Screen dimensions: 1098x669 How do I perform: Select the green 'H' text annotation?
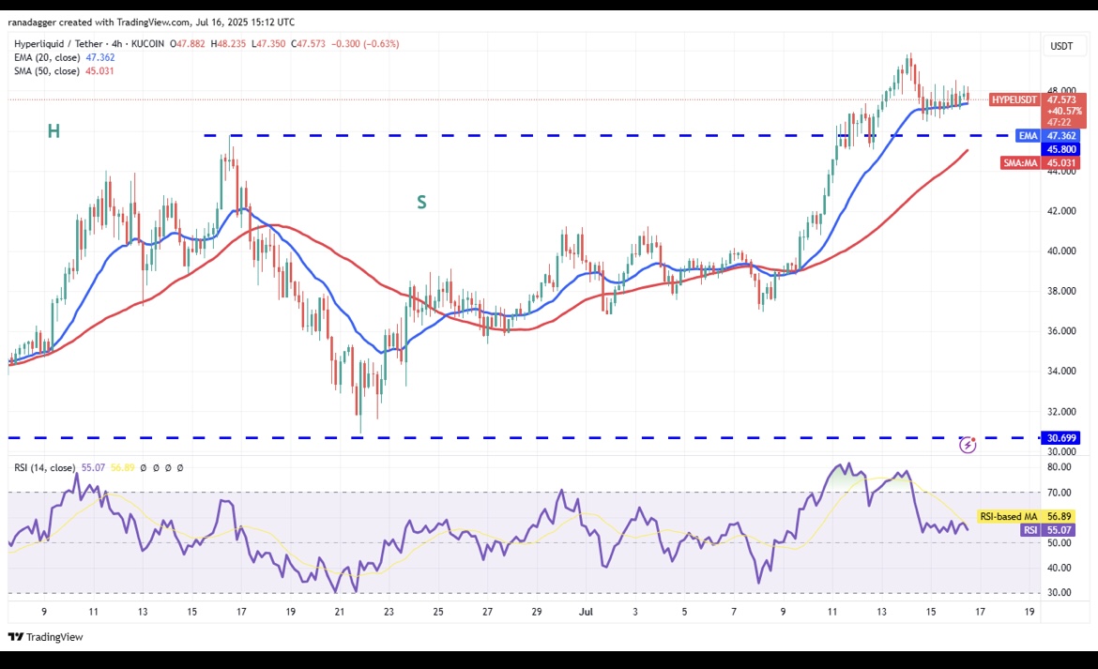[53, 131]
